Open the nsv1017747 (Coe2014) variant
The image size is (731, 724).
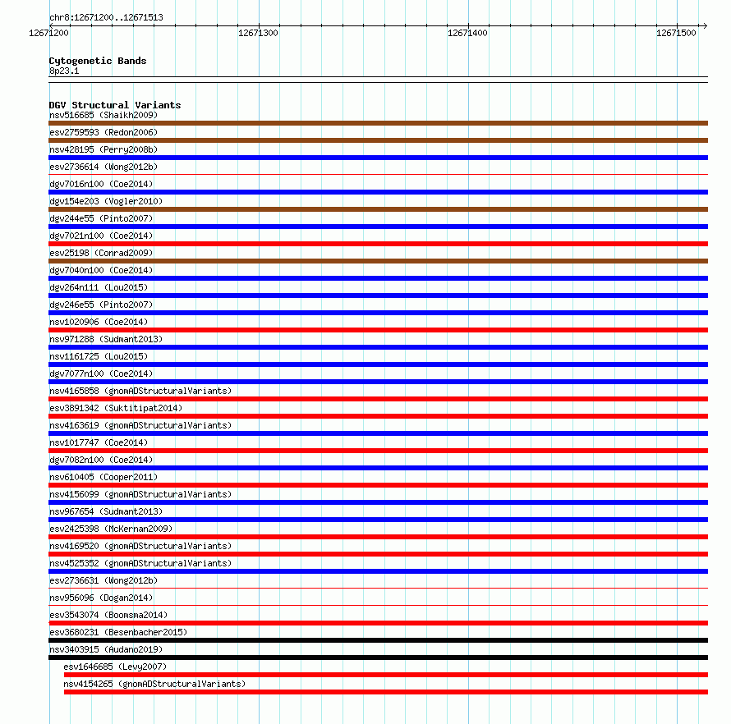(x=99, y=442)
